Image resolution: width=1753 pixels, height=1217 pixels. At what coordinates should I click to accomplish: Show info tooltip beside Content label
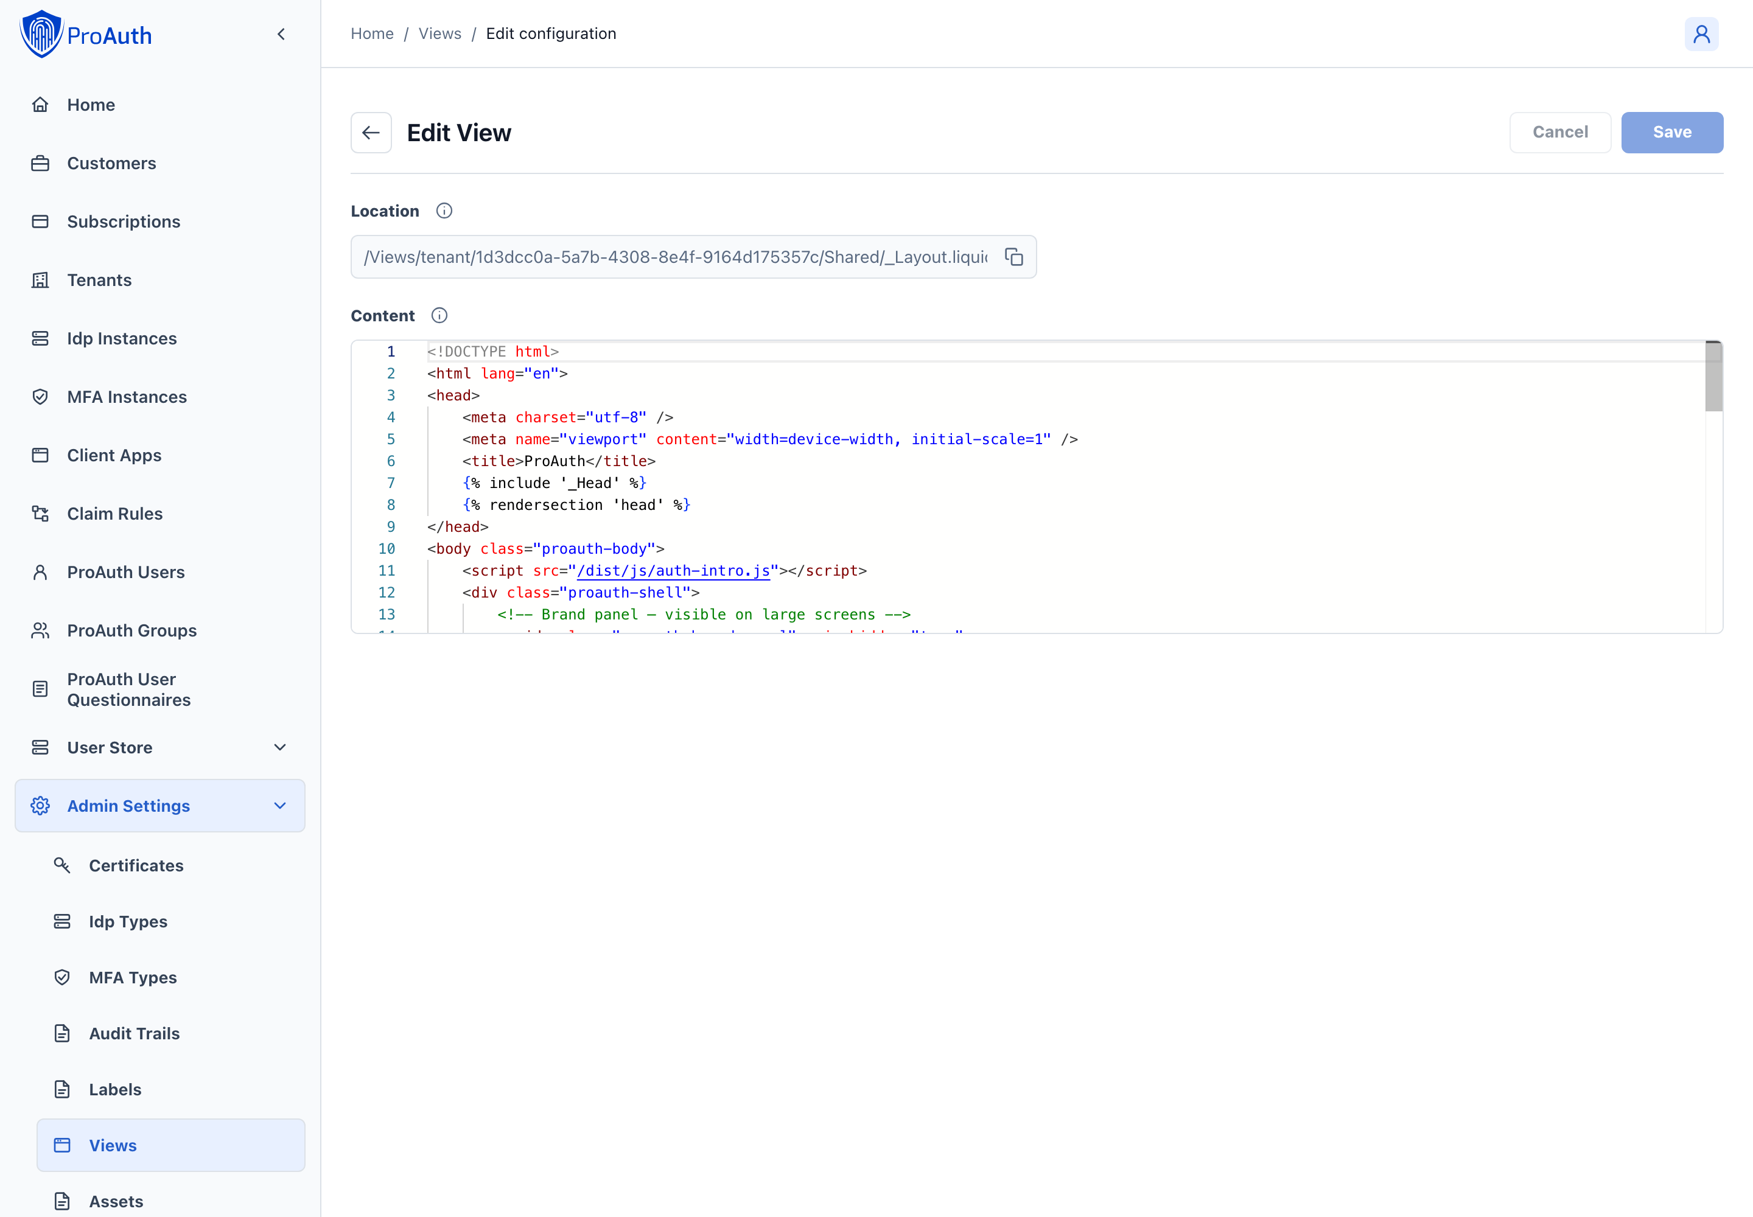click(x=439, y=316)
